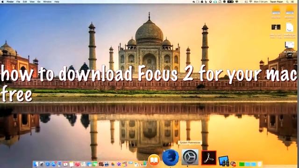Open the Finder menu
This screenshot has width=299, height=168.
[10, 1]
